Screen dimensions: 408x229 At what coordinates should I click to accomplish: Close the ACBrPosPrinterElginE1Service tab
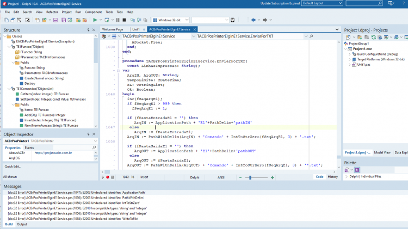(195, 29)
